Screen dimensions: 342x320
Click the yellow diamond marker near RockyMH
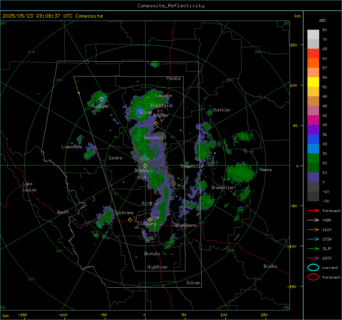[101, 99]
